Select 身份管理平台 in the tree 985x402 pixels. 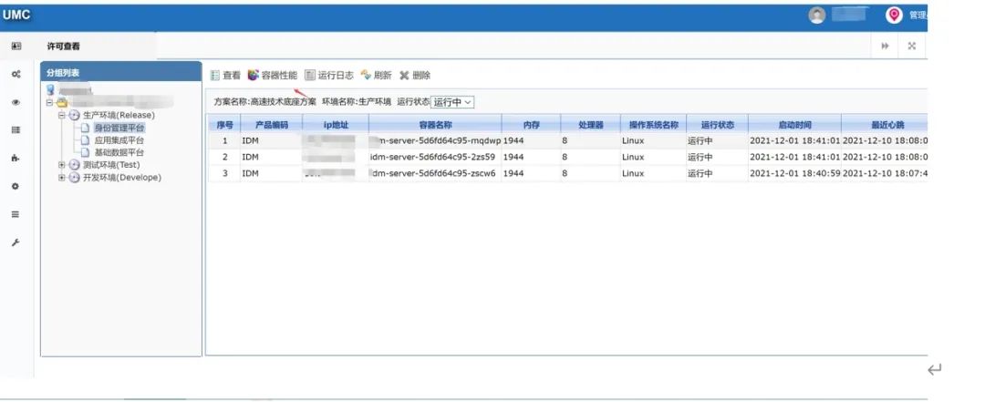[x=119, y=128]
